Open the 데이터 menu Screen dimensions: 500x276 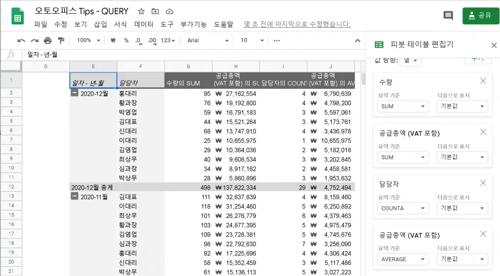pos(144,24)
